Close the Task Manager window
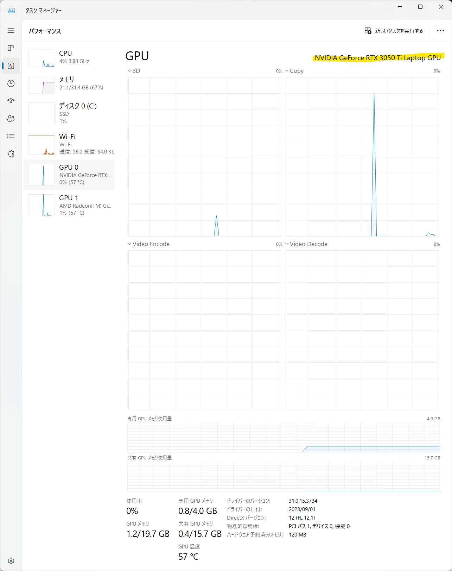Image resolution: width=452 pixels, height=571 pixels. [441, 7]
